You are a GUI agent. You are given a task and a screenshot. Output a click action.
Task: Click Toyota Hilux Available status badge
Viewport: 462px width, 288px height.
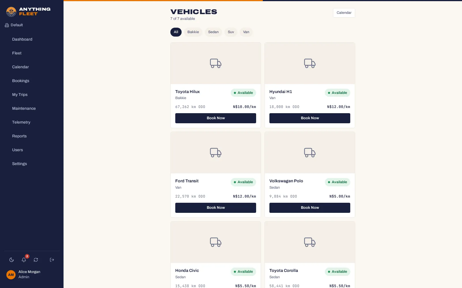[x=243, y=93]
